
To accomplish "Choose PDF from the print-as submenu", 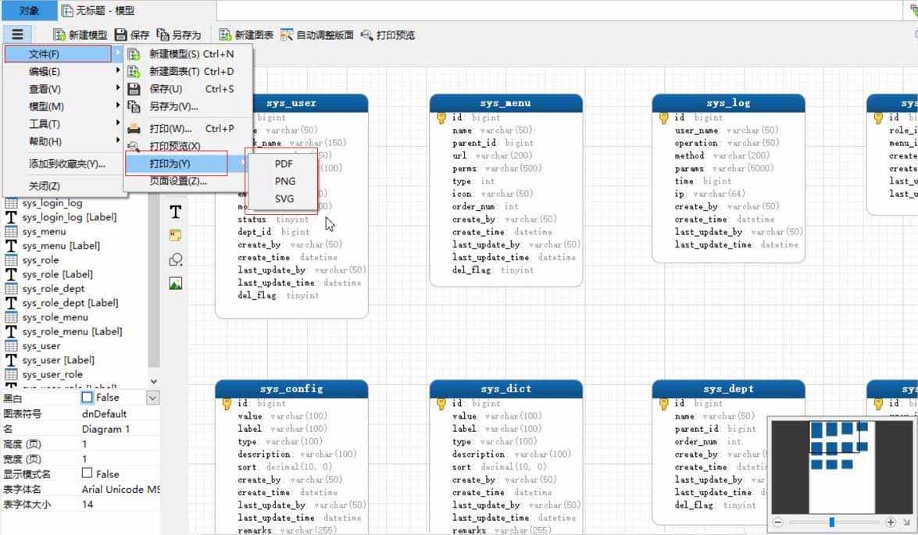I will (284, 164).
